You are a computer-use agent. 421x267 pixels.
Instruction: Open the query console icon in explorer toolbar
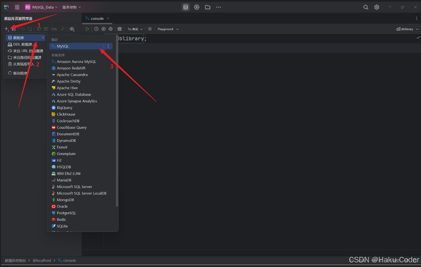pyautogui.click(x=39, y=29)
